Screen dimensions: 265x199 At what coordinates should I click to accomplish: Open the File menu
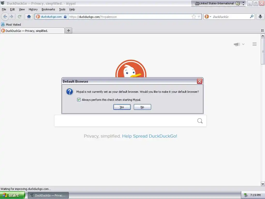[x=4, y=9]
